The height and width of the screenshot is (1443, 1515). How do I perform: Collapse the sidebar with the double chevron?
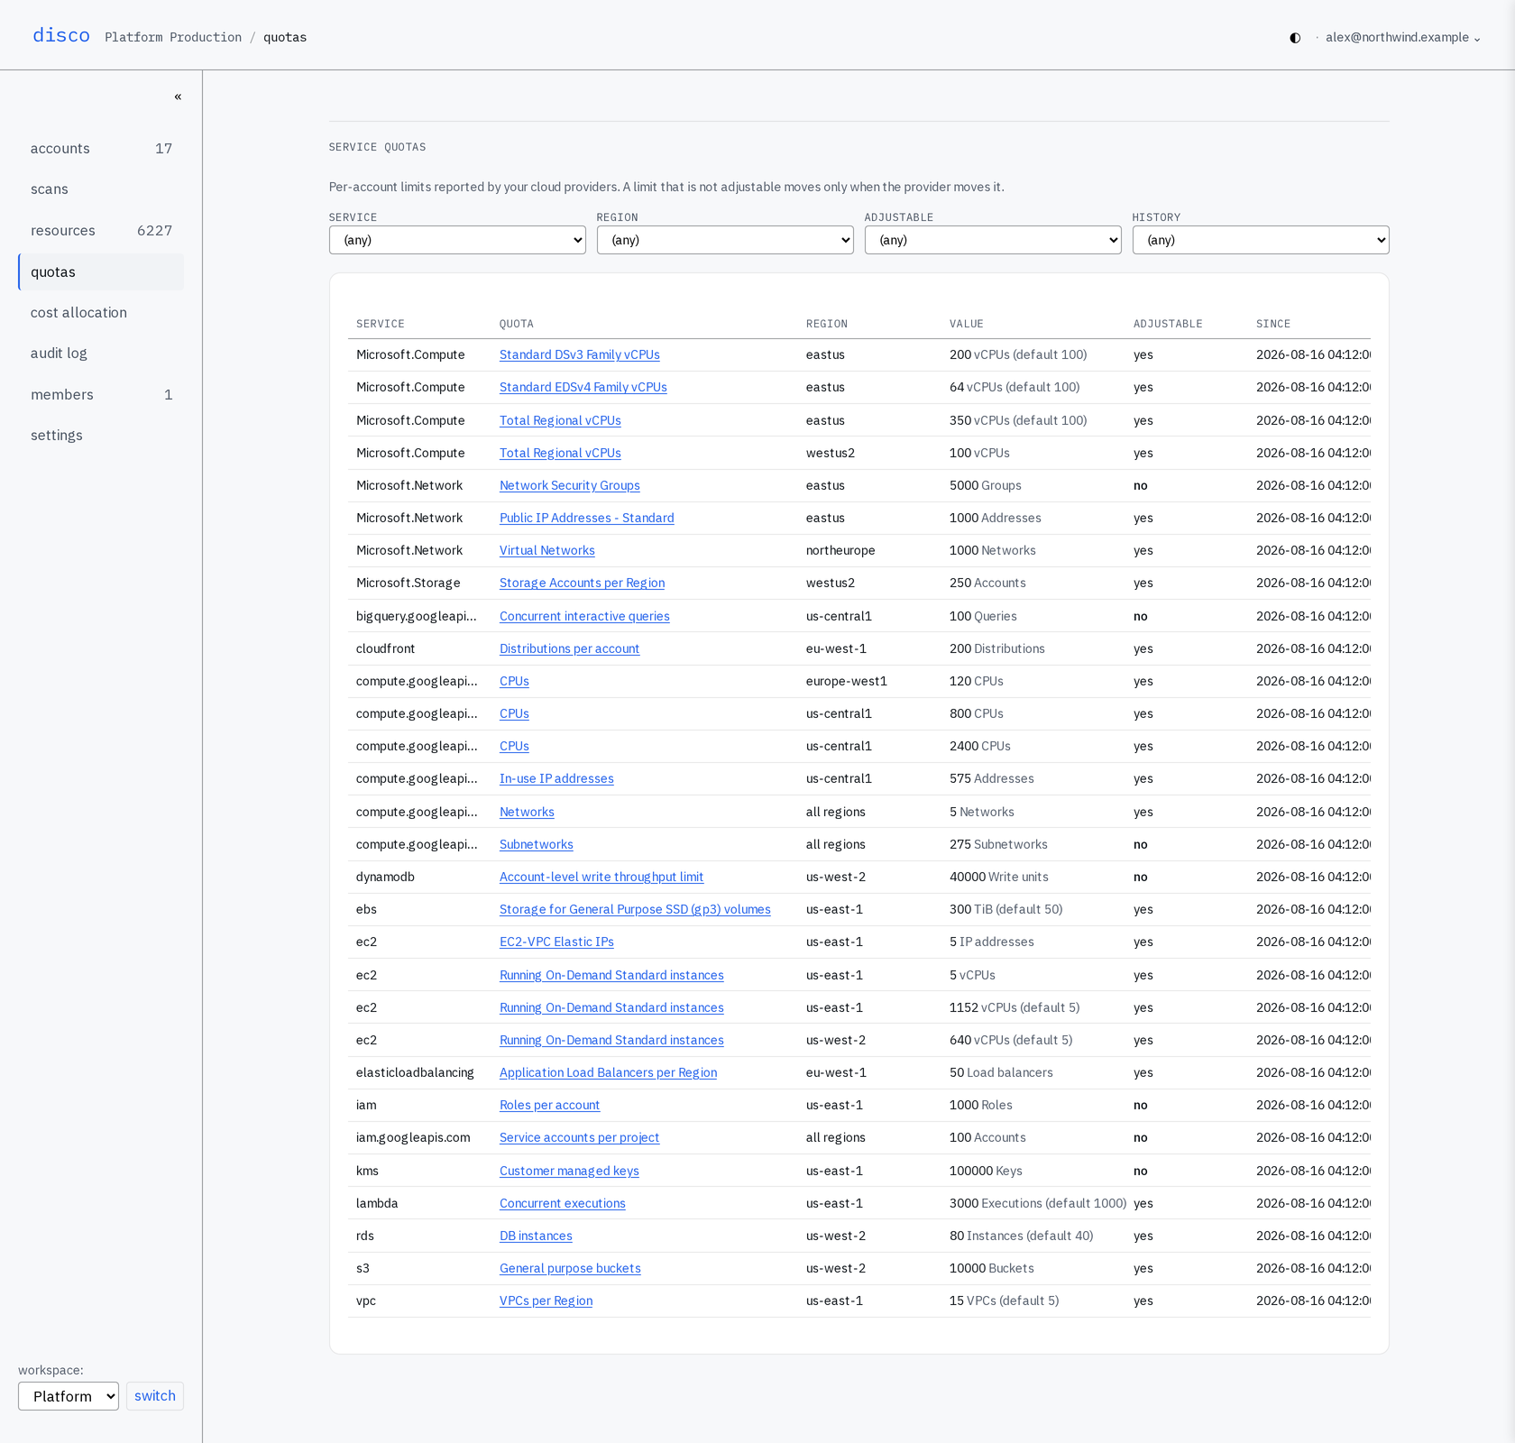(x=178, y=97)
